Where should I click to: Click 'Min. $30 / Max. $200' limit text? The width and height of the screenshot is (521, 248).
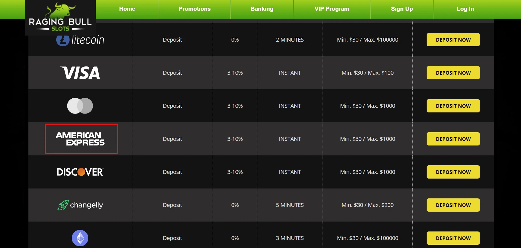368,205
